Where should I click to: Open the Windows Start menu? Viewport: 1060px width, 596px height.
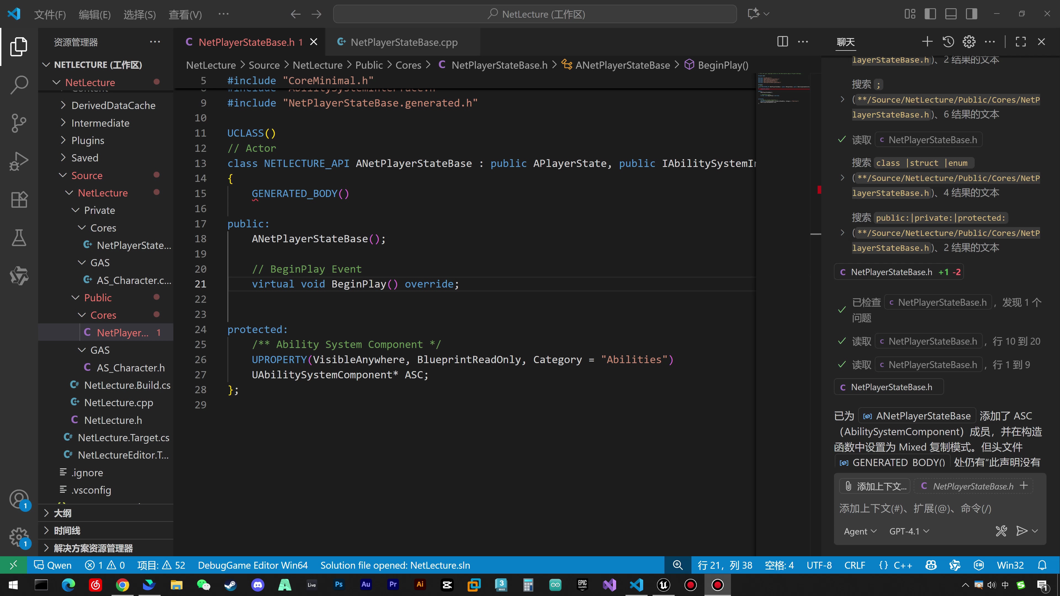pos(13,584)
